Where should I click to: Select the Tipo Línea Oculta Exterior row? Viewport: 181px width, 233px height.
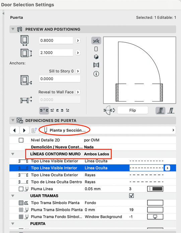click(93, 175)
